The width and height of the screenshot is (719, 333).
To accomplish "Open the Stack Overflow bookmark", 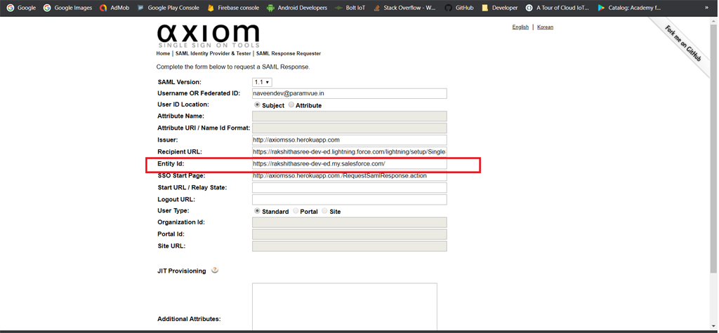I will pyautogui.click(x=404, y=8).
